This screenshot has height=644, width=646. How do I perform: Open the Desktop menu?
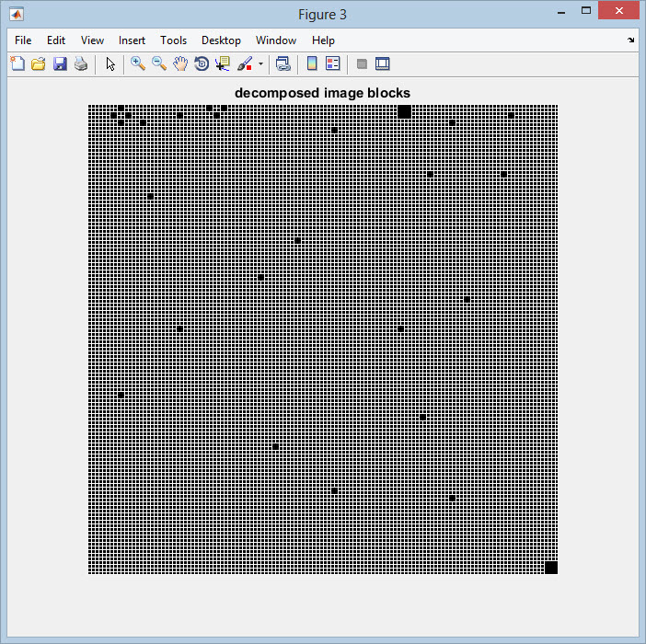pyautogui.click(x=221, y=40)
